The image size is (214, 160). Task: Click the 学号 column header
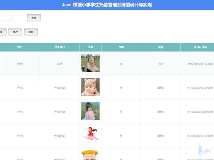click(x=20, y=47)
